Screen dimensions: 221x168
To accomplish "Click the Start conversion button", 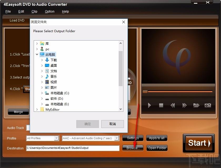I will coord(199,143).
